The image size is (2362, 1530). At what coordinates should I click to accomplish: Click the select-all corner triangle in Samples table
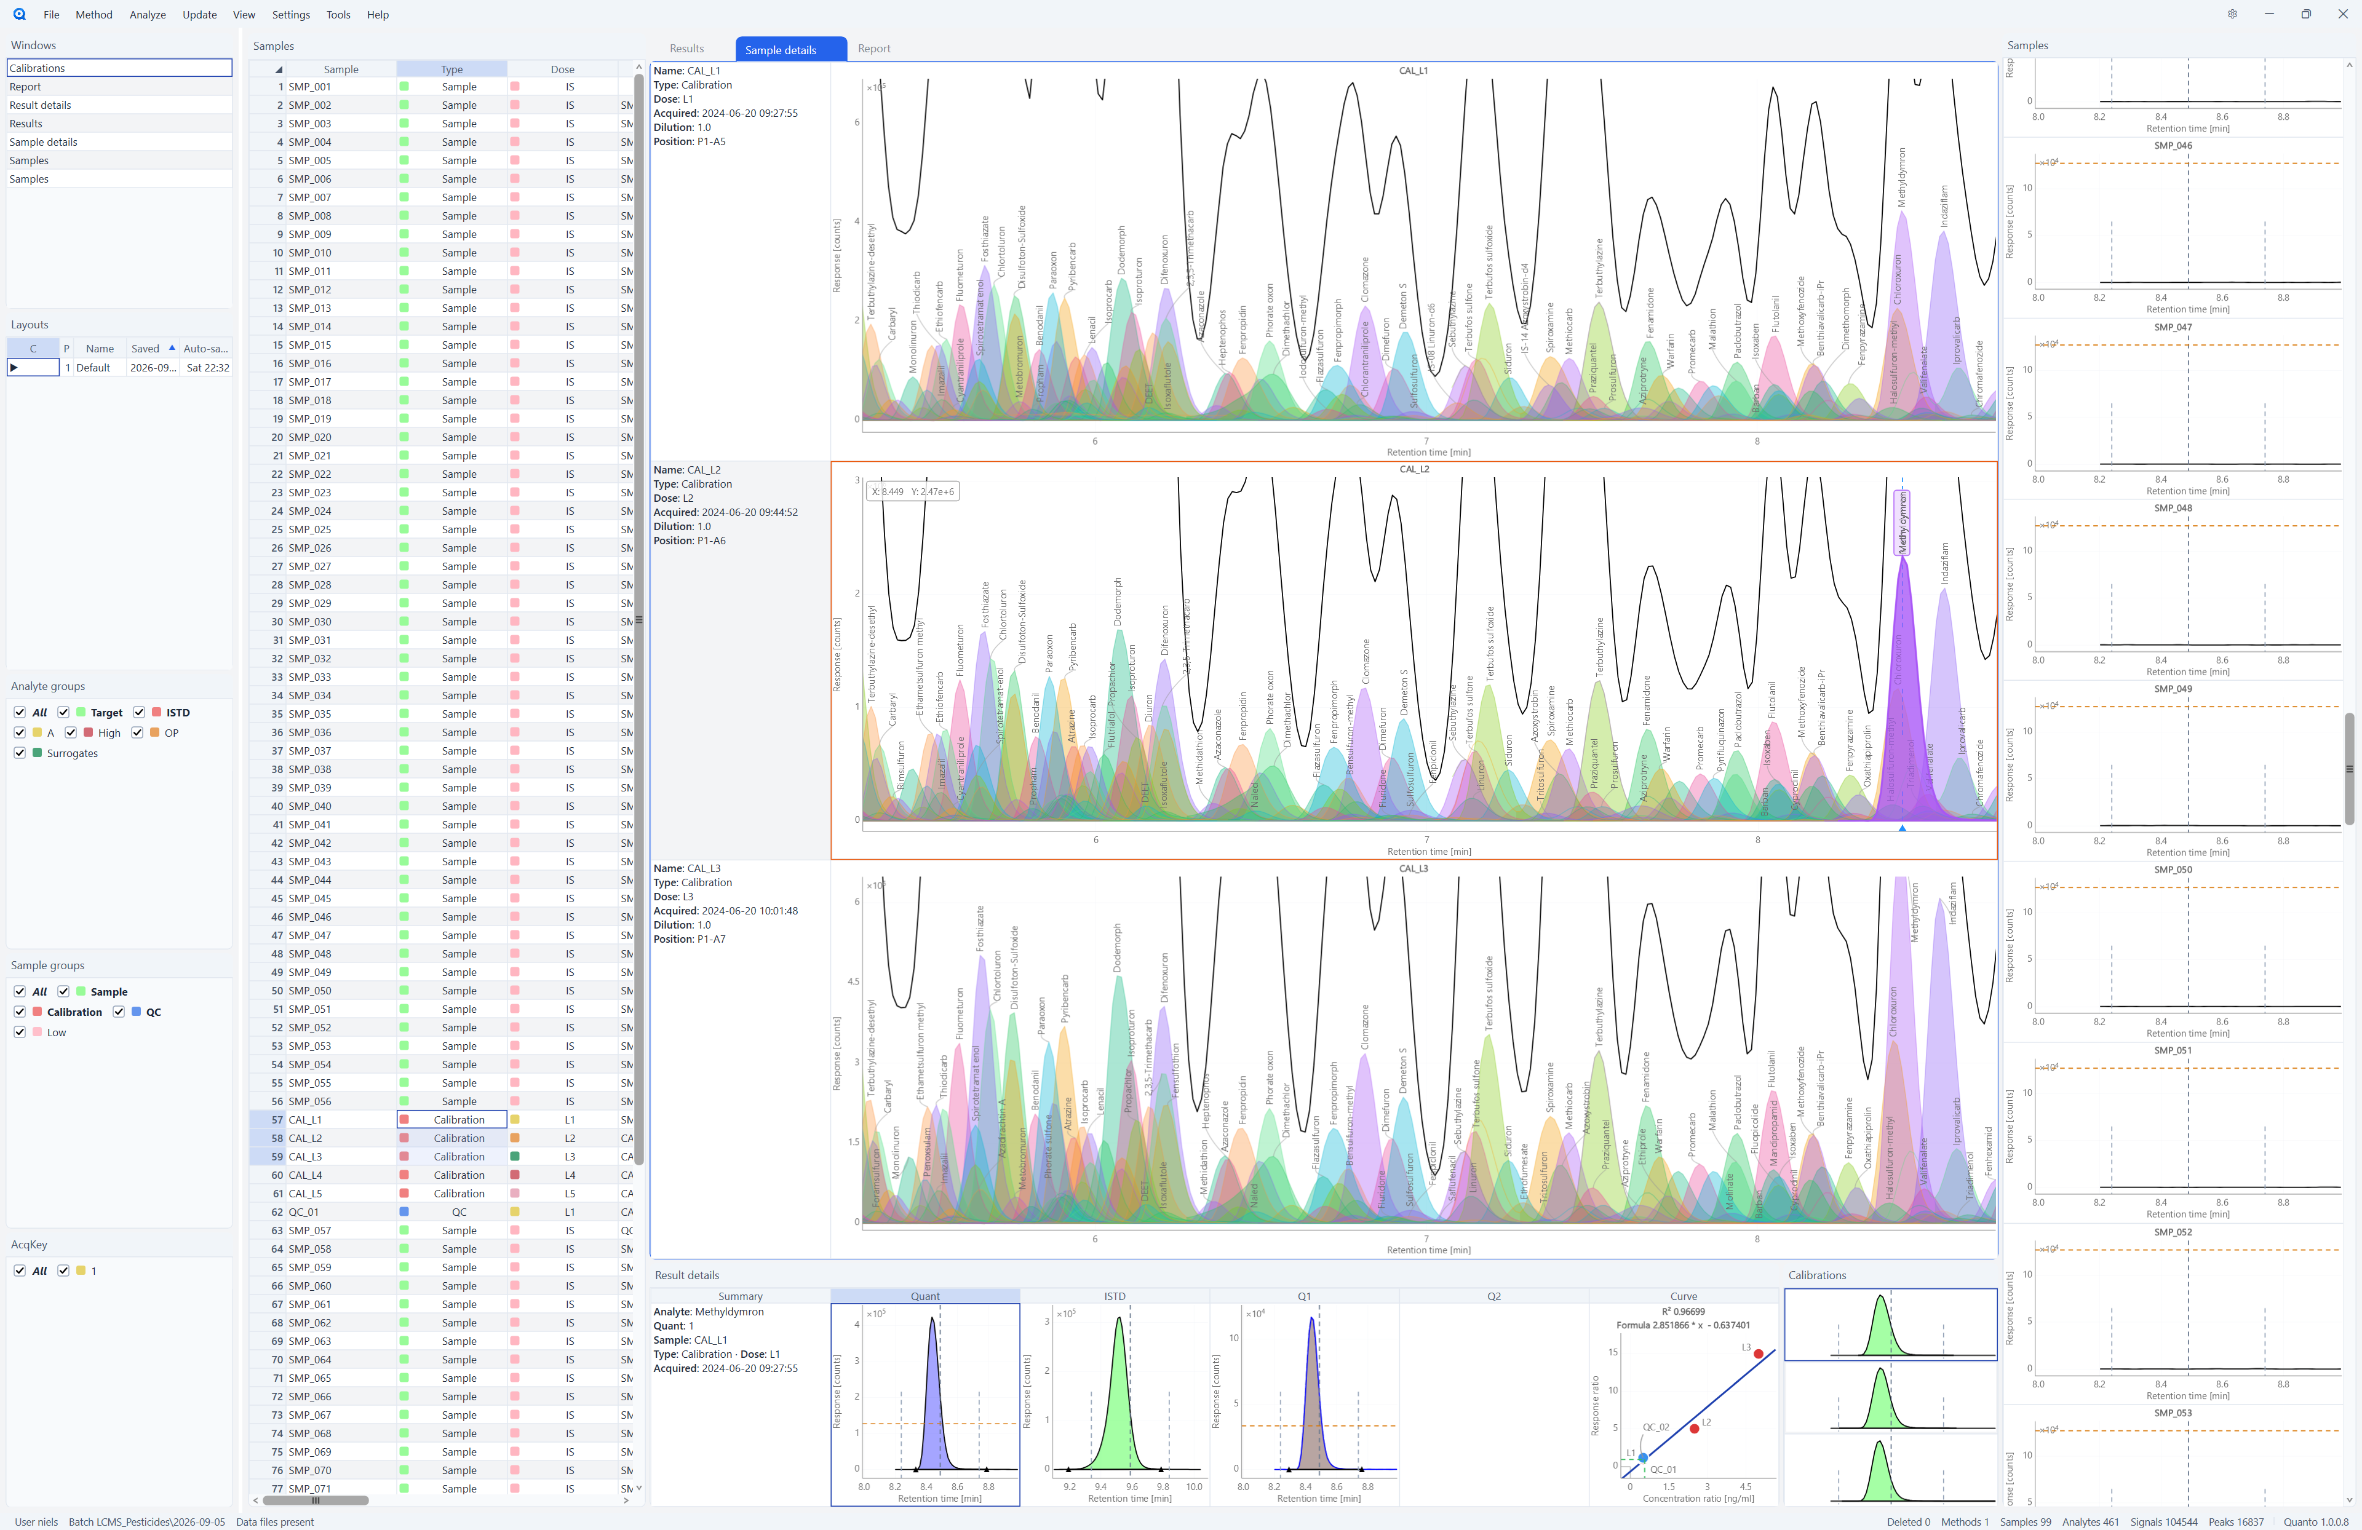click(279, 69)
